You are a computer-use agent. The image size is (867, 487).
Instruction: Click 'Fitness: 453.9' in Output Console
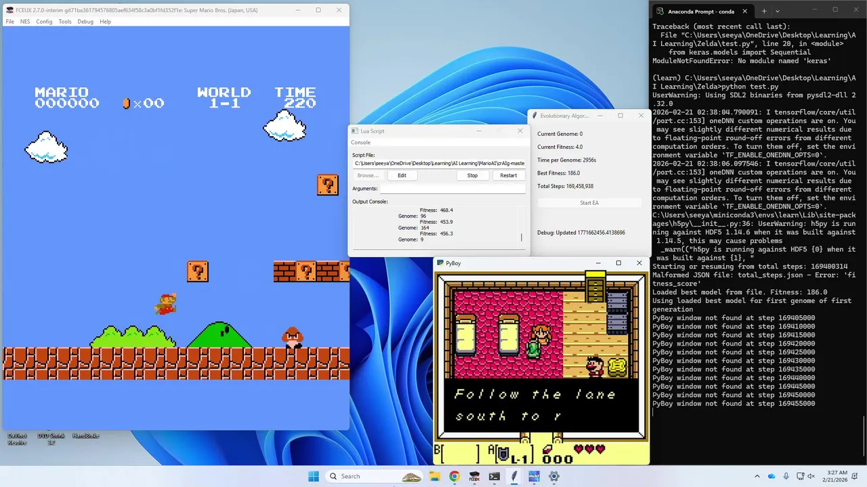pyautogui.click(x=436, y=222)
